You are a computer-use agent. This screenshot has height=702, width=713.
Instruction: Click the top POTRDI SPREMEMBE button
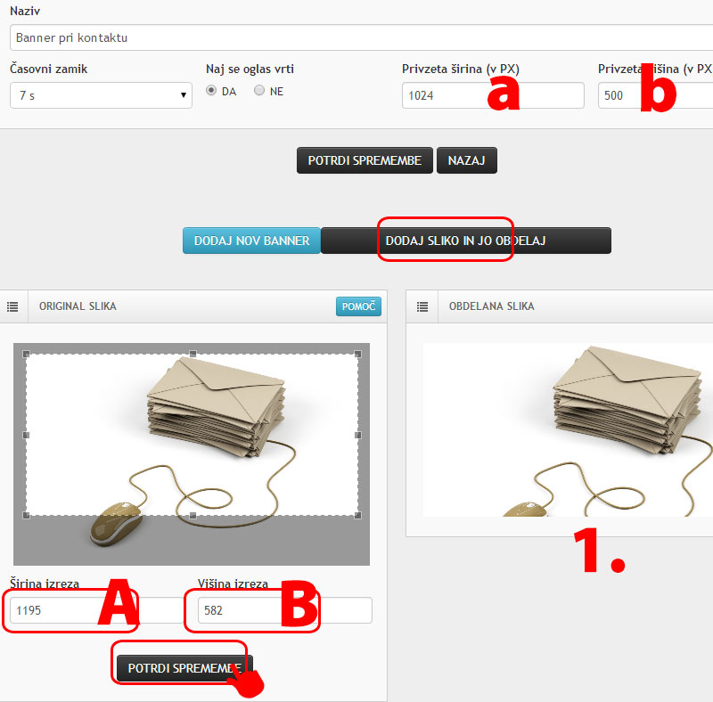coord(365,160)
